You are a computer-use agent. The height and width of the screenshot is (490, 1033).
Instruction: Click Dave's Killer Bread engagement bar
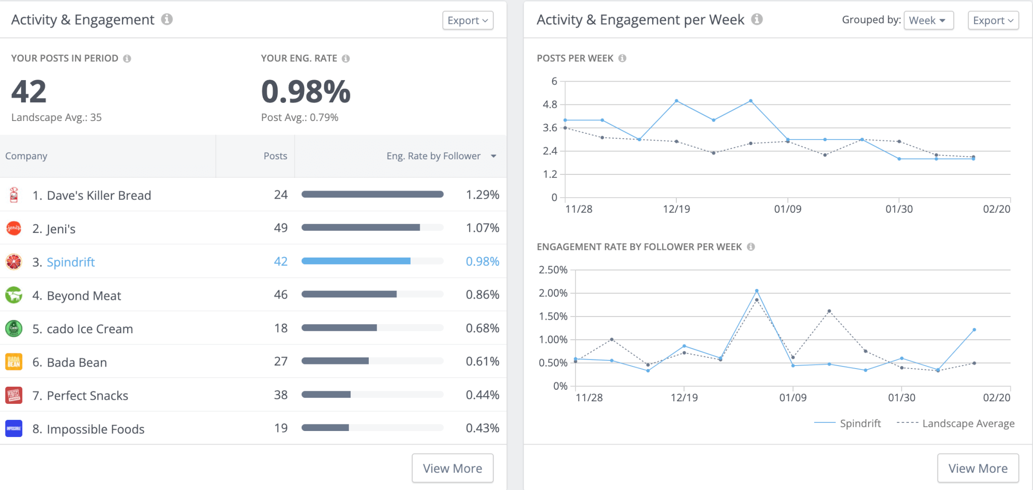[372, 194]
